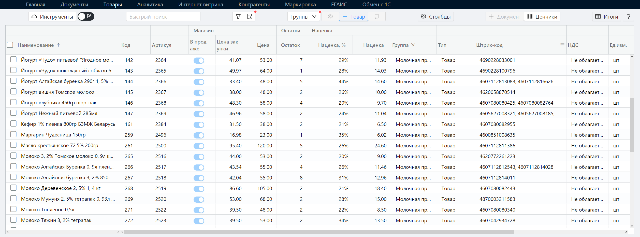Open the Главная menu
This screenshot has width=640, height=237.
(x=36, y=4)
